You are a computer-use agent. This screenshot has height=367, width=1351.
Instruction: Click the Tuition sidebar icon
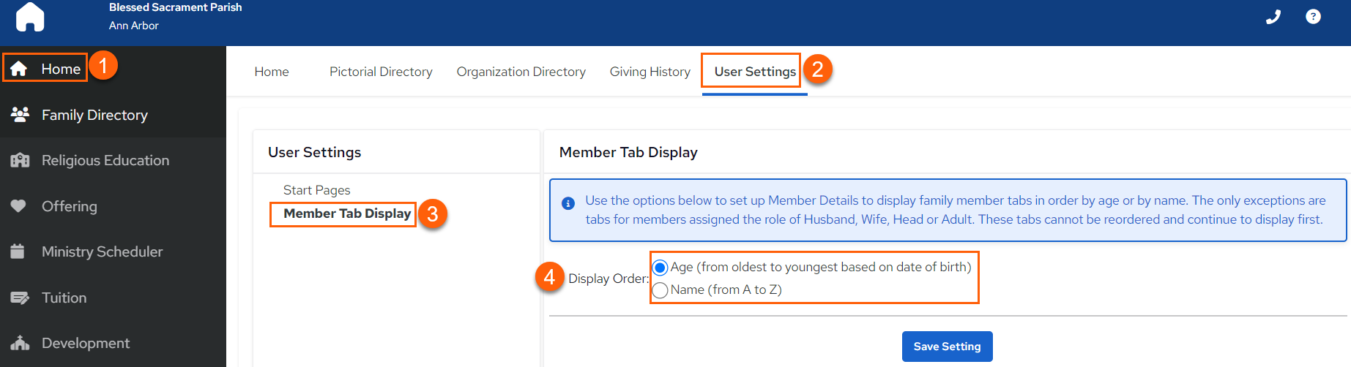coord(20,298)
